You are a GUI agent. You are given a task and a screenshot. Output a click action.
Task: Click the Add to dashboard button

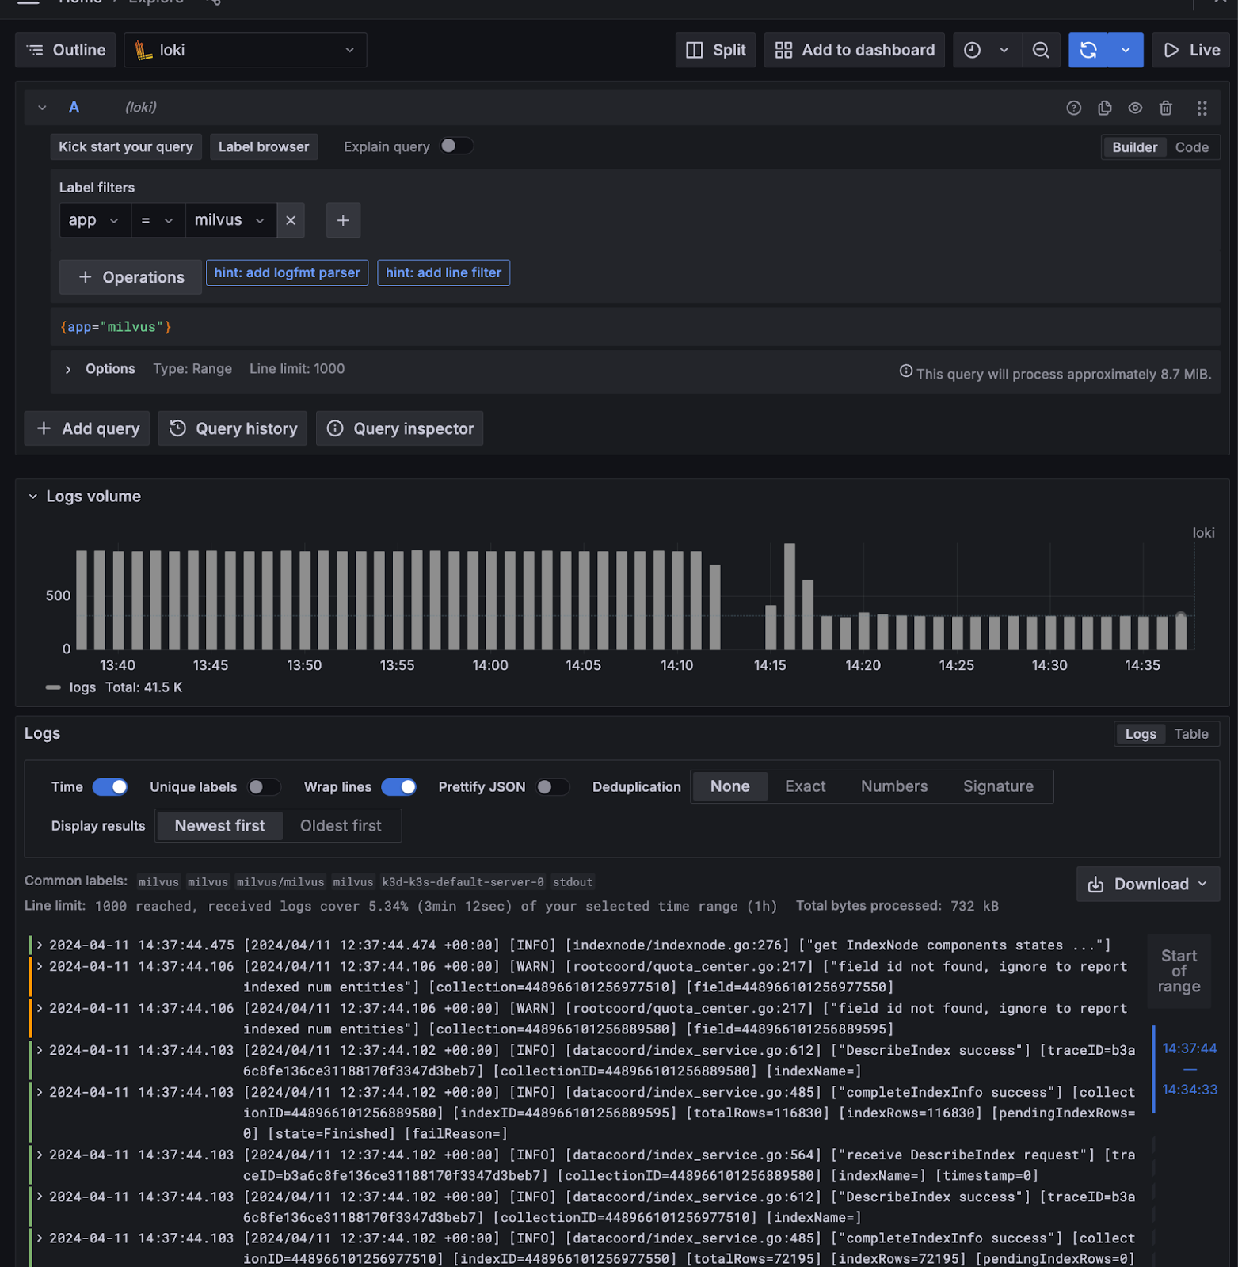pyautogui.click(x=854, y=50)
